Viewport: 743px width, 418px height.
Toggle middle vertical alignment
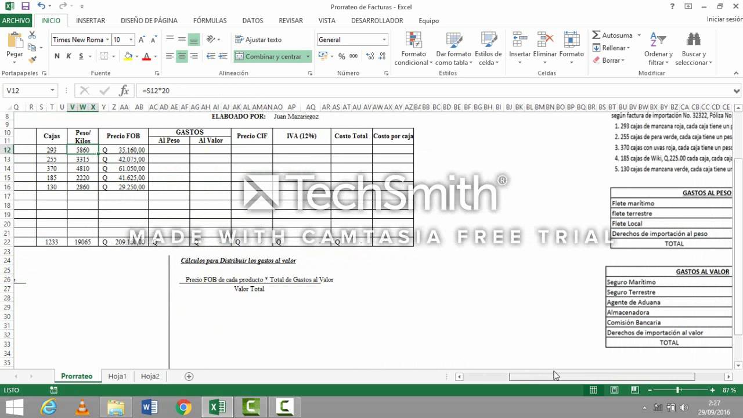182,39
